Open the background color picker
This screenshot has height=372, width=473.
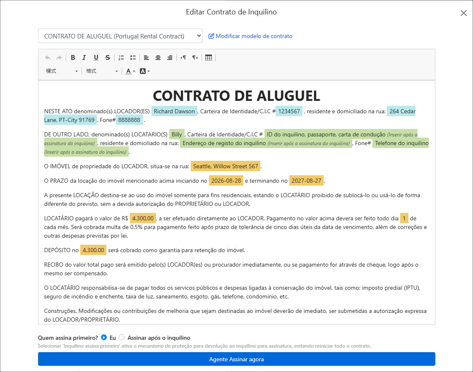(145, 71)
